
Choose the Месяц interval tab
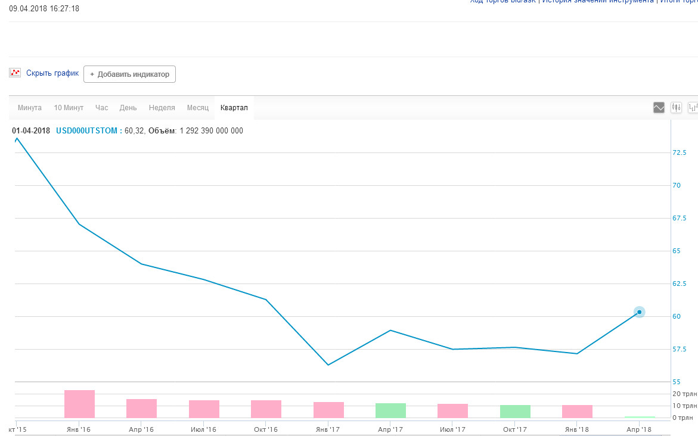198,108
